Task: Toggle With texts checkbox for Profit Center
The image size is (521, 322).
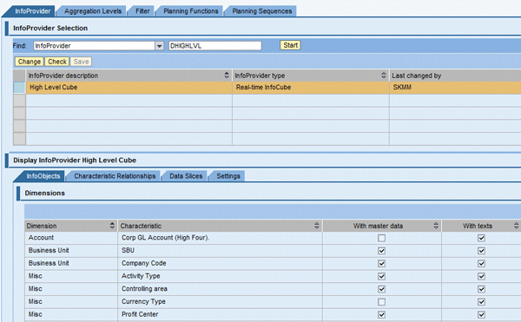Action: tap(481, 314)
